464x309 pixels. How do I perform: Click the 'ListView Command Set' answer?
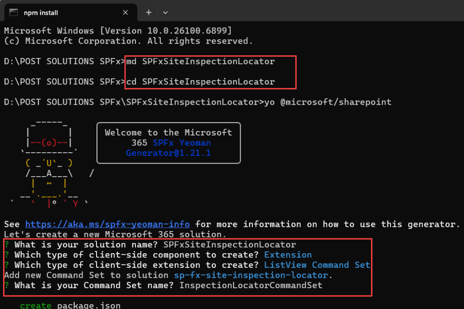pyautogui.click(x=317, y=265)
